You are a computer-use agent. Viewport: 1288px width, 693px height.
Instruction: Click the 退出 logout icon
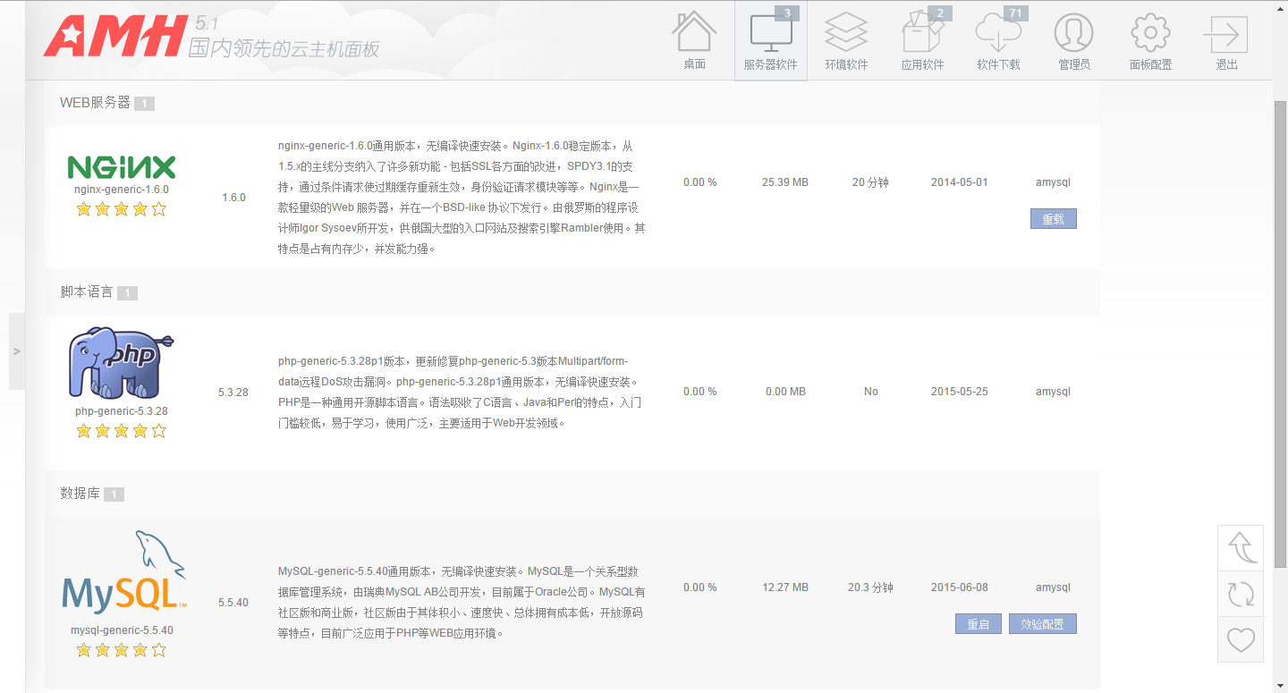pos(1226,34)
